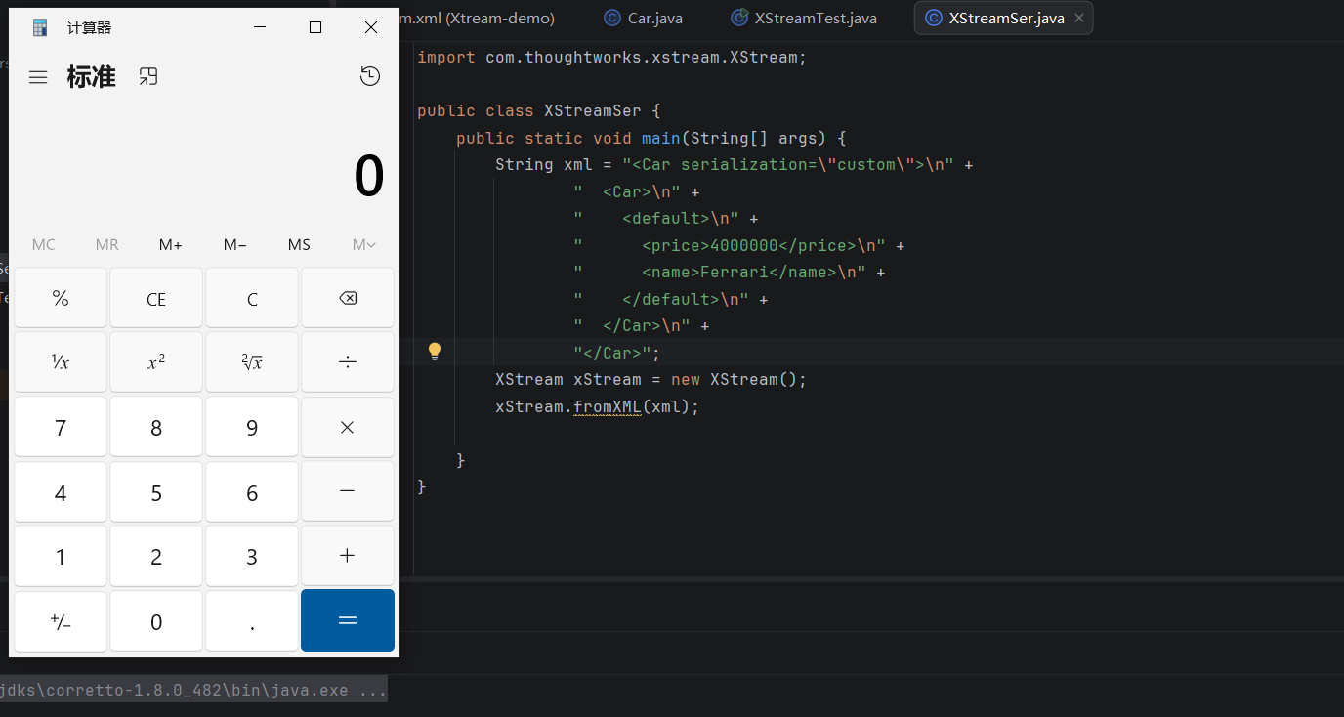This screenshot has width=1344, height=717.
Task: Switch to the XStreamTest.java editor tab
Action: coord(804,19)
